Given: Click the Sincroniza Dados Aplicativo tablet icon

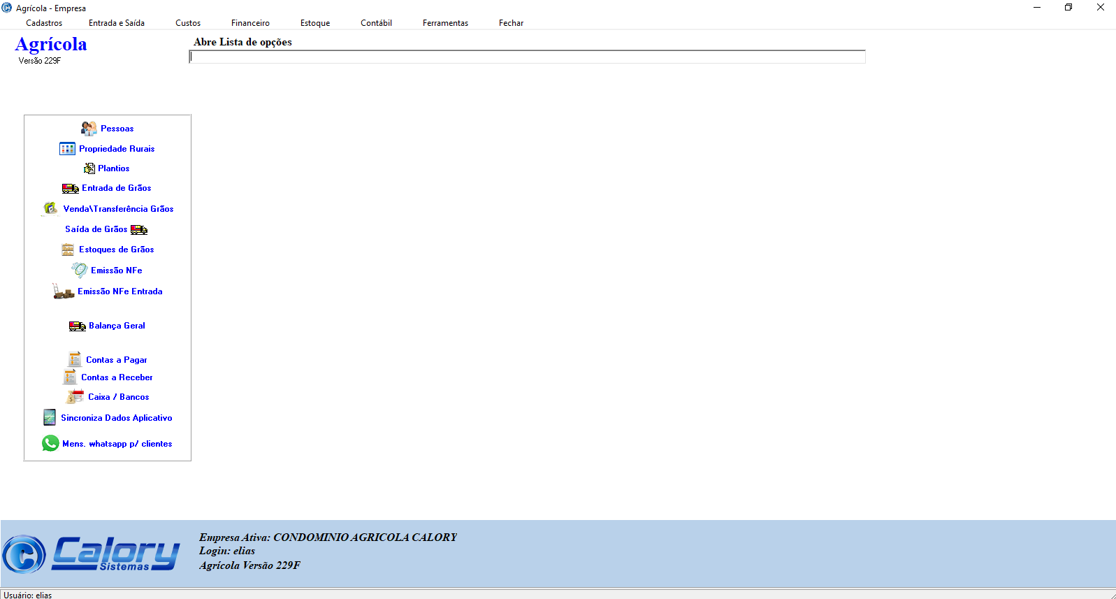Looking at the screenshot, I should click(50, 417).
